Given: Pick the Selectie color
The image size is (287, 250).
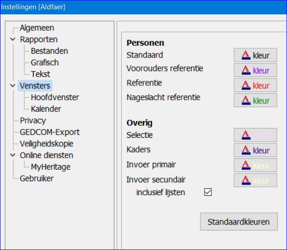Looking at the screenshot, I should tap(255, 135).
